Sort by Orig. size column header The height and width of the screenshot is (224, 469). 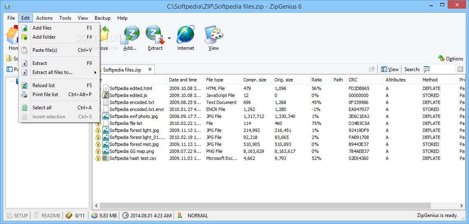pyautogui.click(x=291, y=80)
